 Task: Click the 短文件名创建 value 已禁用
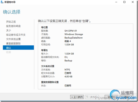click(x=68, y=73)
